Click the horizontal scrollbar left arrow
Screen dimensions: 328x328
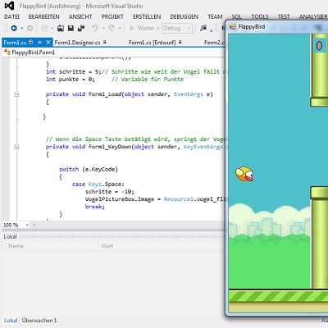tap(34, 225)
